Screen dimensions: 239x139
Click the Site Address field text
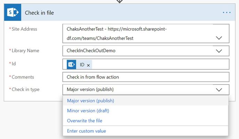(117, 33)
